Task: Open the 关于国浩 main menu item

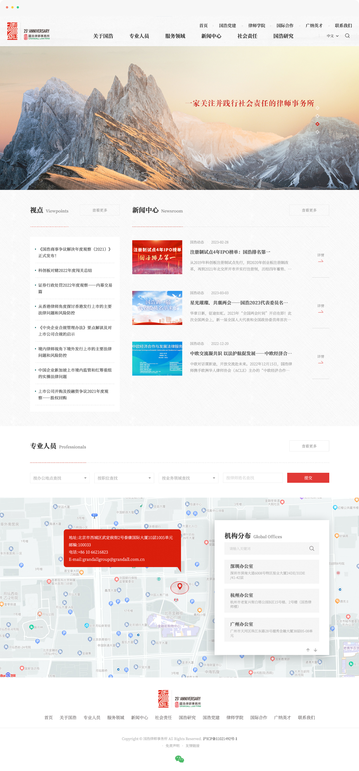Action: pyautogui.click(x=103, y=36)
